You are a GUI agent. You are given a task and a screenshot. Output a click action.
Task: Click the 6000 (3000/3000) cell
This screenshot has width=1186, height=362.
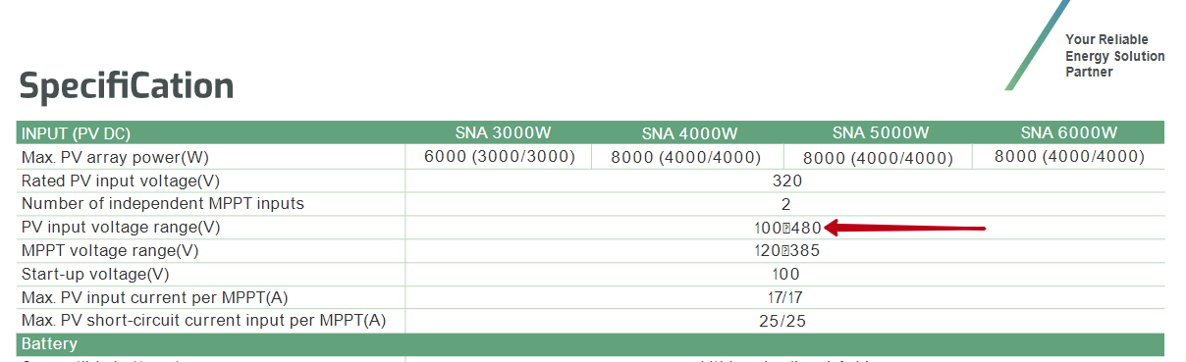[x=499, y=156]
